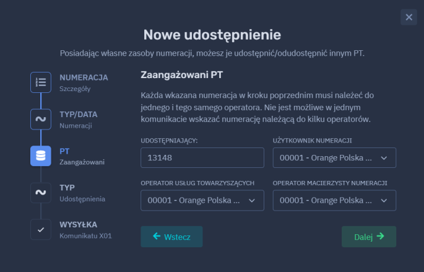
Task: Close the Nowe udostępnienie dialog
Action: coord(409,17)
